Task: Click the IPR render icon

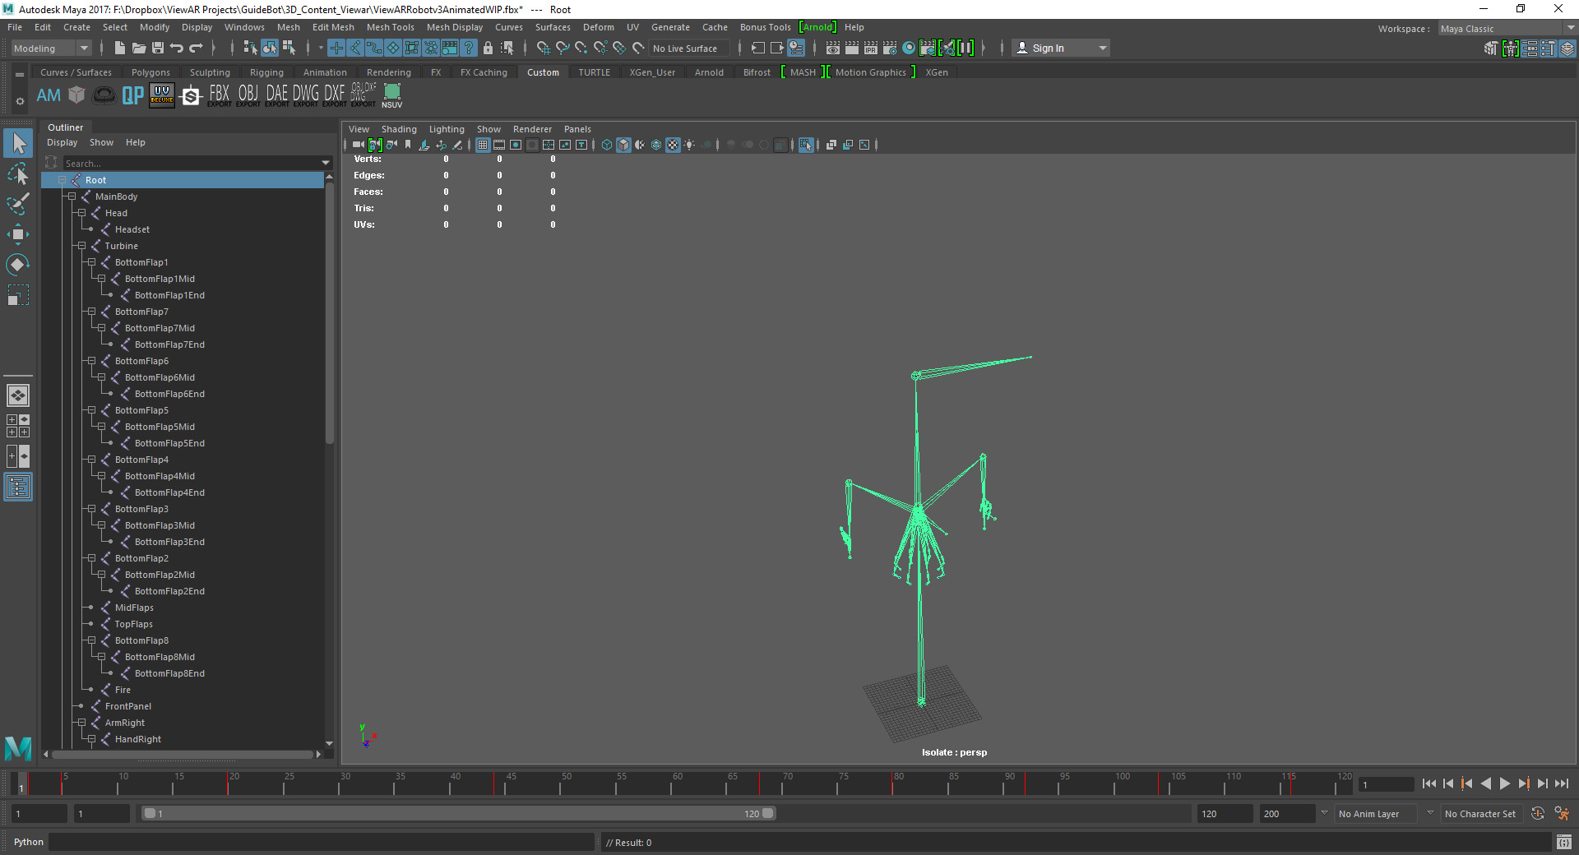Action: [x=870, y=49]
